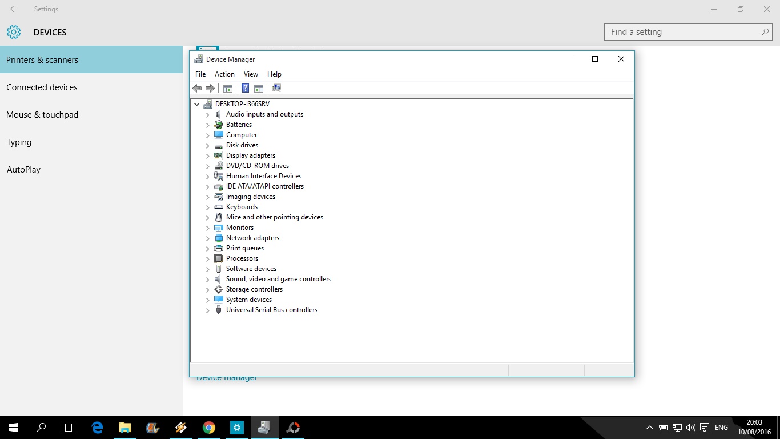
Task: Open Device Manager from the taskbar
Action: coord(264,427)
